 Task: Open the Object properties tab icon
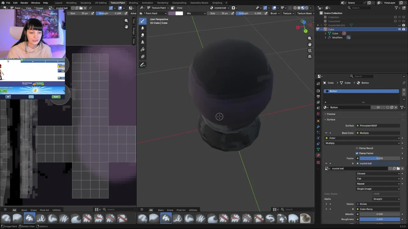[x=318, y=121]
